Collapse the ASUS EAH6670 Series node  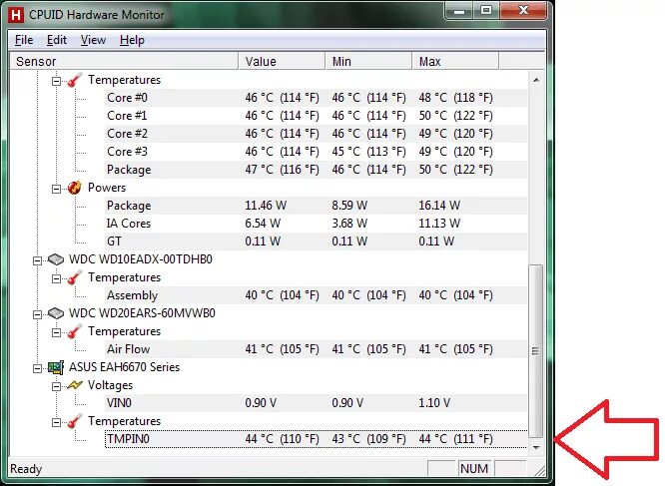tap(37, 368)
